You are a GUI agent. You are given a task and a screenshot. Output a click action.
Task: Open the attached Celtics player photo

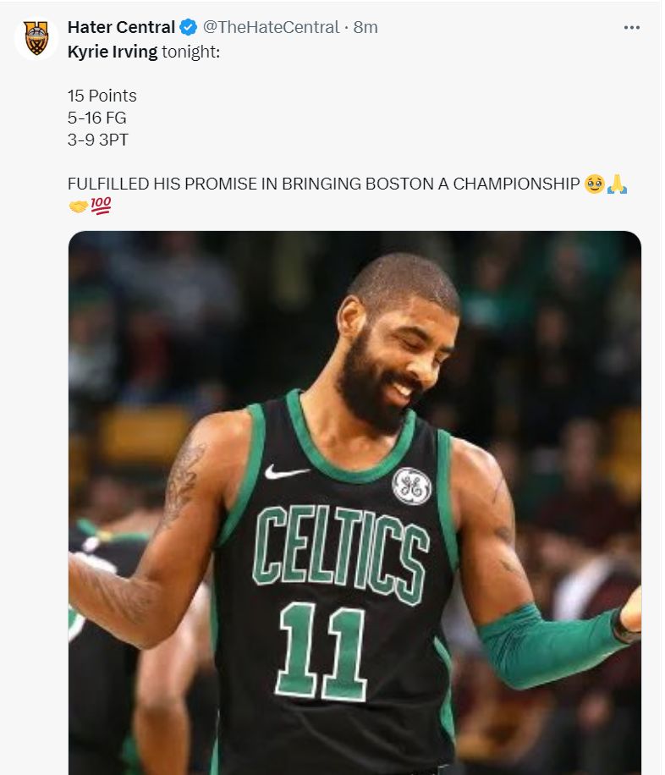(354, 503)
